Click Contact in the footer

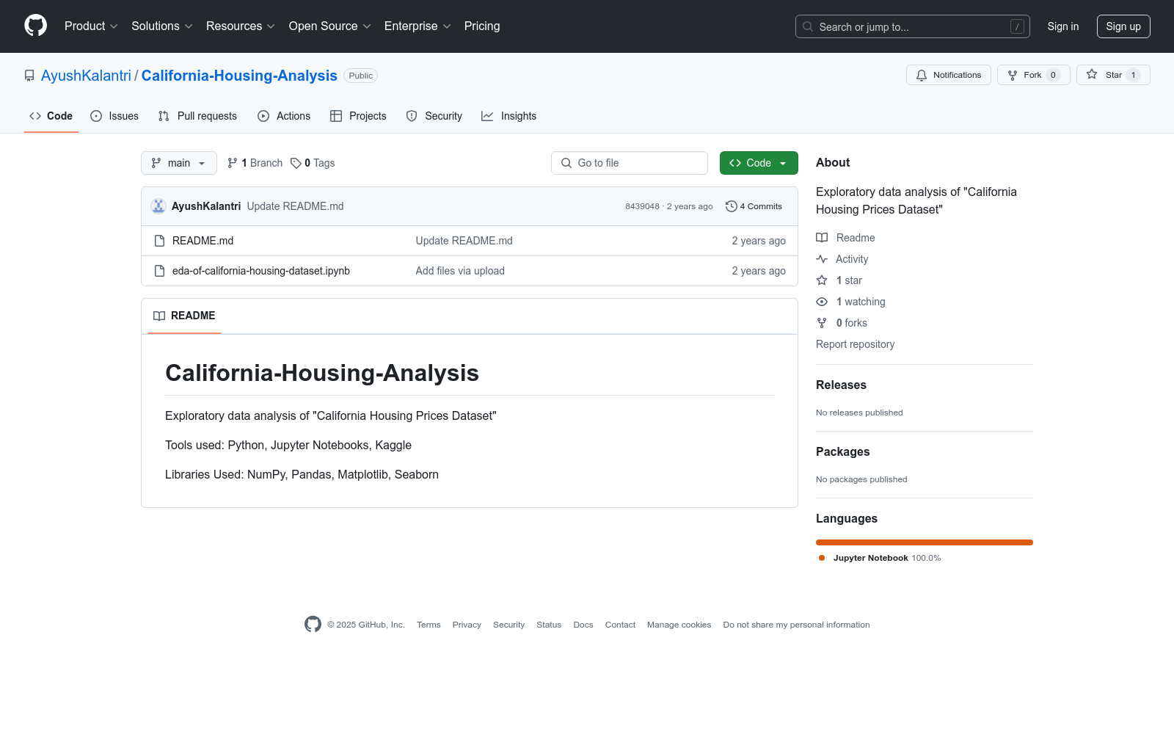point(620,625)
